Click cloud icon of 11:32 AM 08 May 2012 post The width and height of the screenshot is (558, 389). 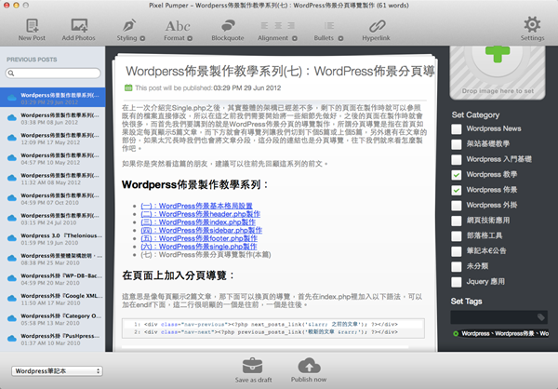point(12,178)
